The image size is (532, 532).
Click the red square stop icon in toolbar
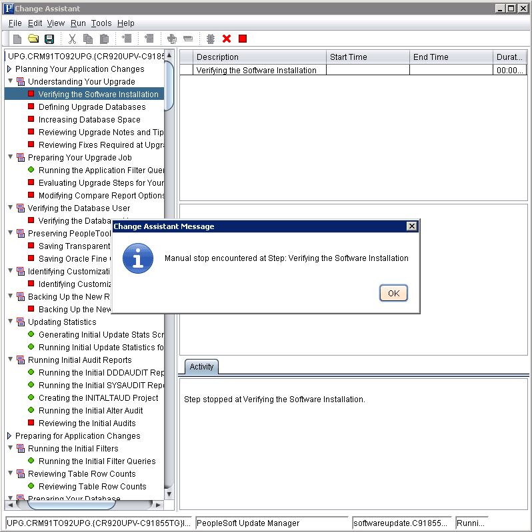pyautogui.click(x=243, y=39)
